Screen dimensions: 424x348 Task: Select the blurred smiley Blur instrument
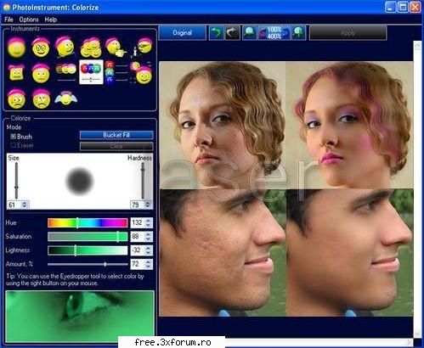[x=16, y=48]
